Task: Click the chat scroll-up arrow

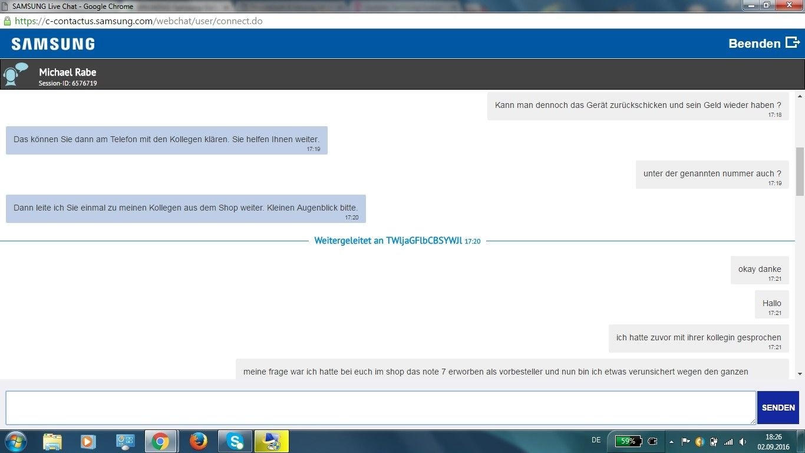Action: pyautogui.click(x=800, y=96)
